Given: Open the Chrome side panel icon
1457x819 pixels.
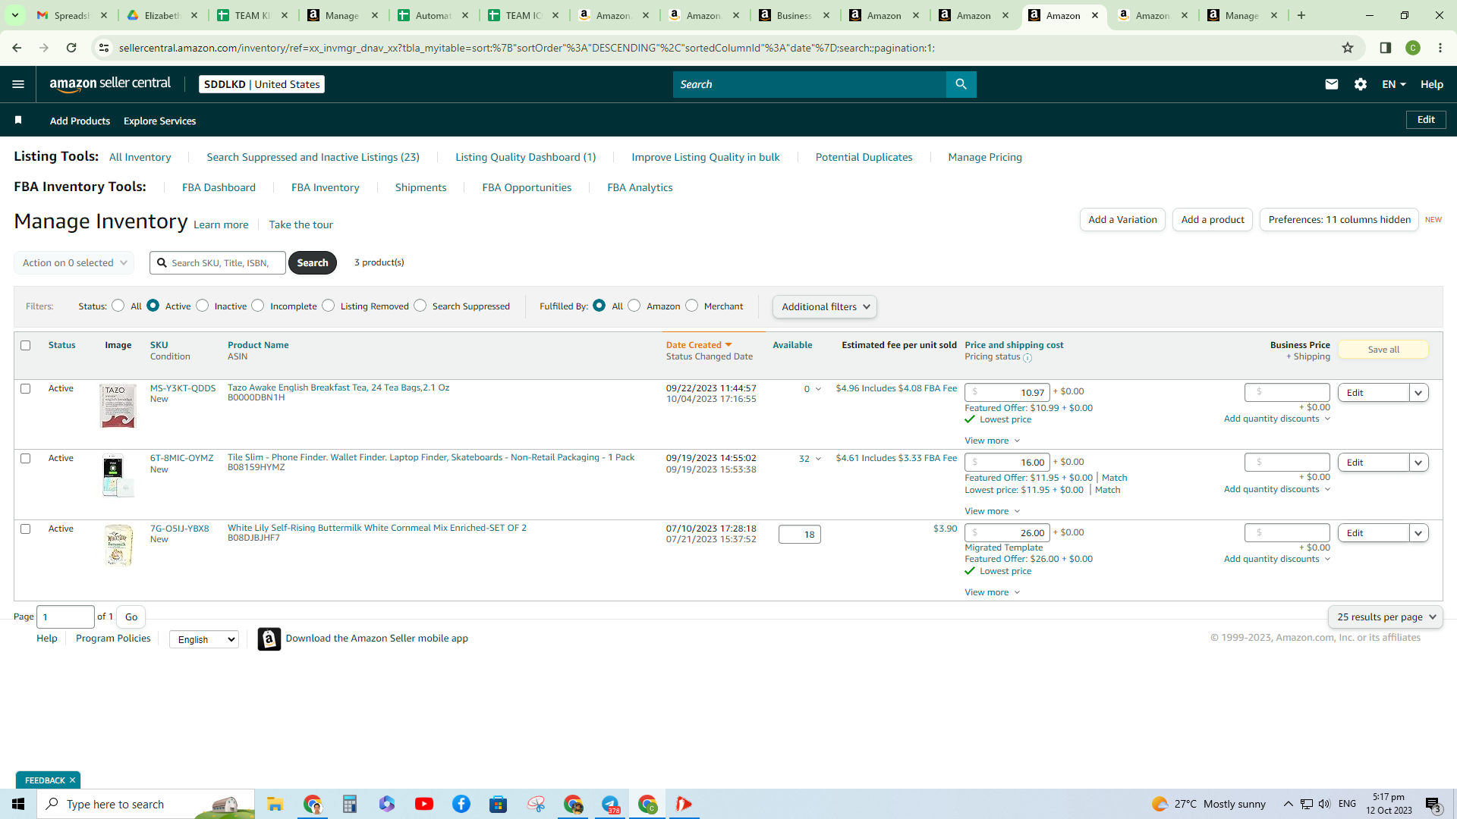Looking at the screenshot, I should point(1386,48).
